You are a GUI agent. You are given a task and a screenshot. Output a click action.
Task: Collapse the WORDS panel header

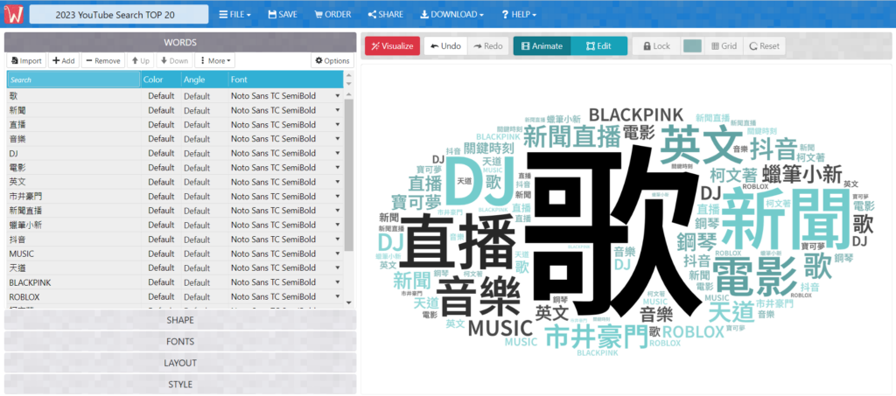(x=180, y=42)
